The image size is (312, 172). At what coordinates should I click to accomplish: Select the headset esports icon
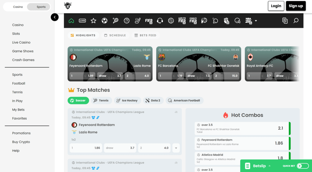pos(160,21)
